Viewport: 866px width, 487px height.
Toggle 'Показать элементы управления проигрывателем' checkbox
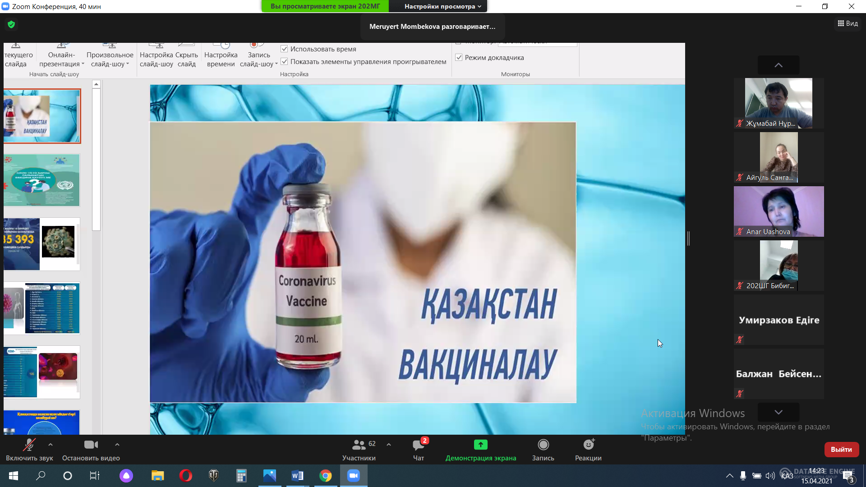[x=285, y=61]
